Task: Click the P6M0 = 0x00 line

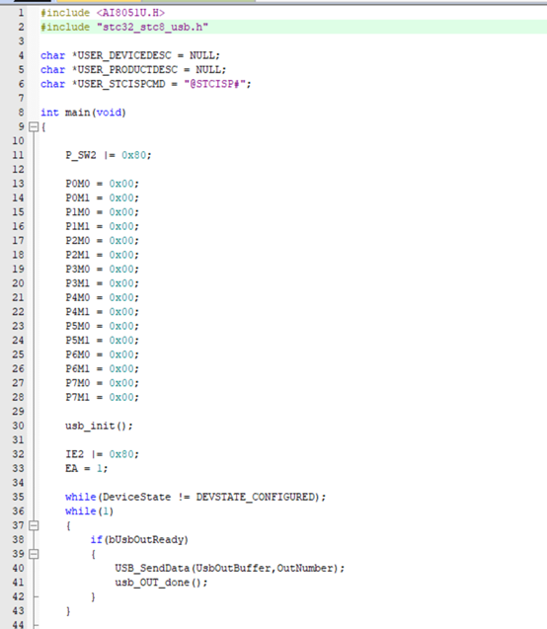Action: [103, 354]
